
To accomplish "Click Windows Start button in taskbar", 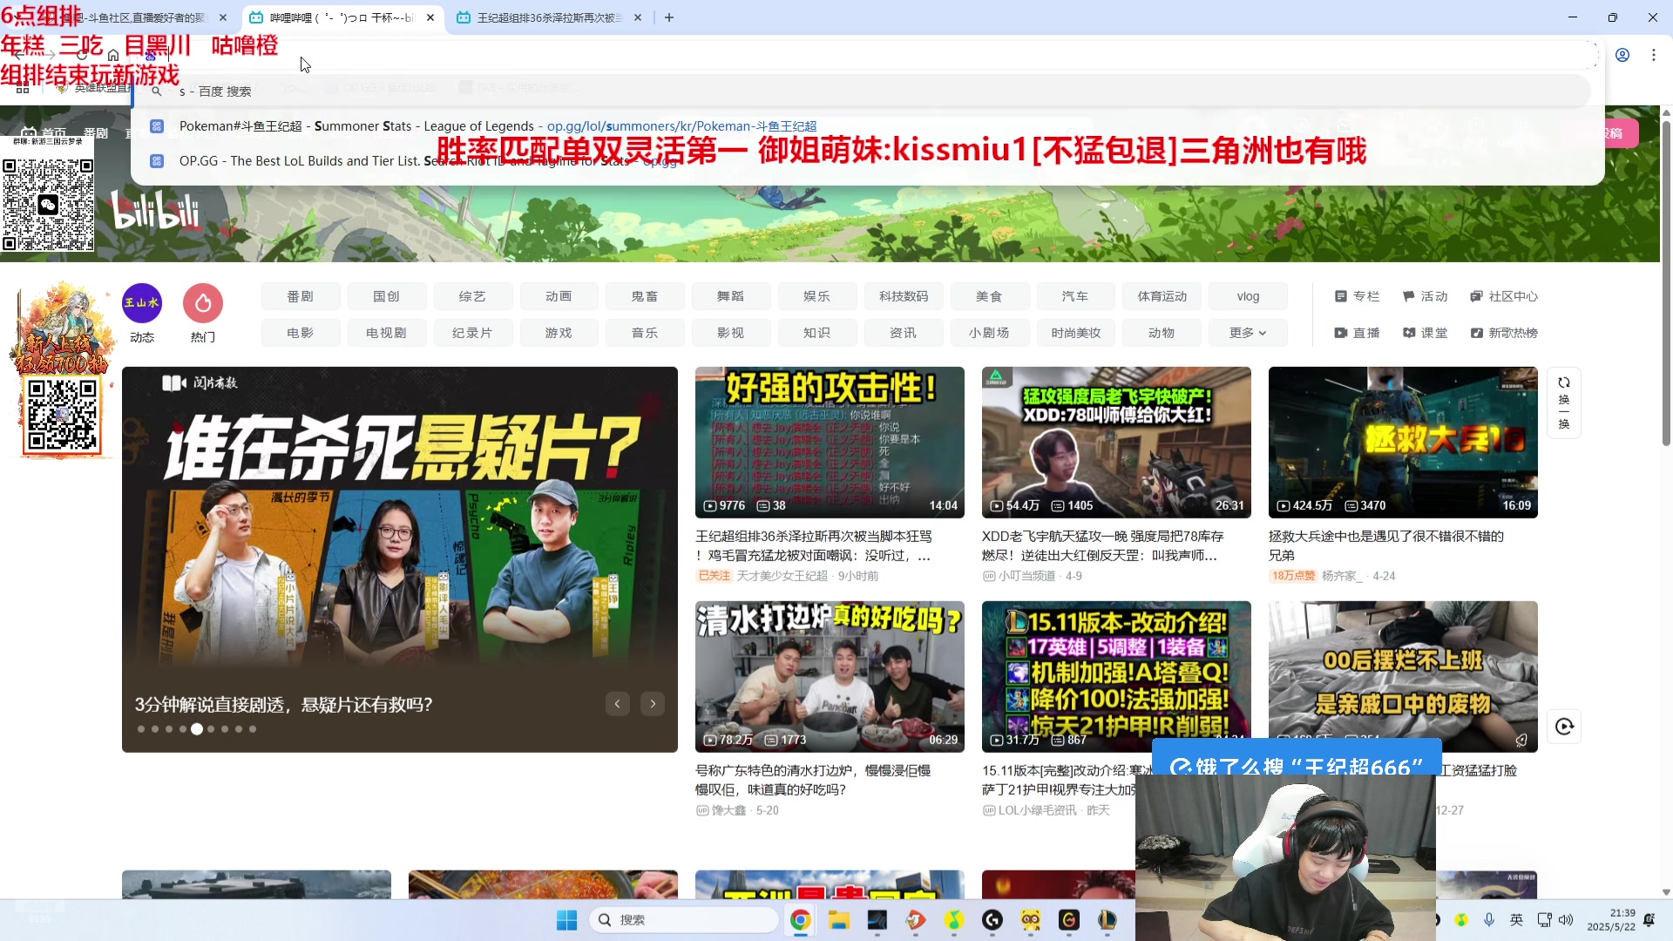I will (x=566, y=920).
